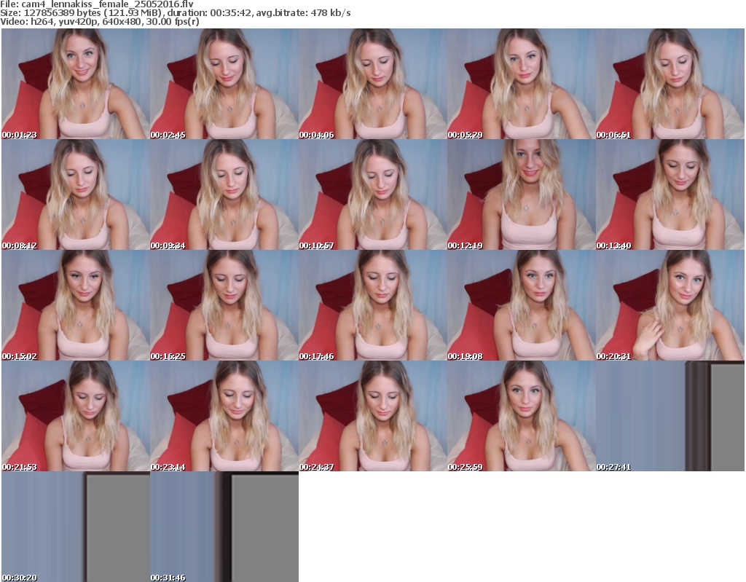Click the thumbnail marked 00:04:06
Image resolution: width=746 pixels, height=582 pixels.
pos(372,84)
